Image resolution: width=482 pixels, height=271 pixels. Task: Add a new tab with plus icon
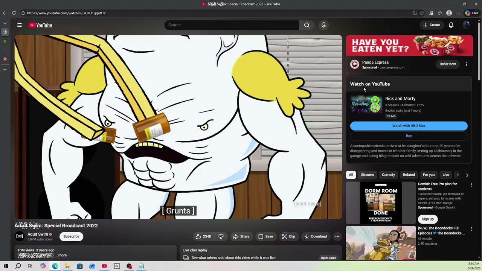(x=5, y=70)
